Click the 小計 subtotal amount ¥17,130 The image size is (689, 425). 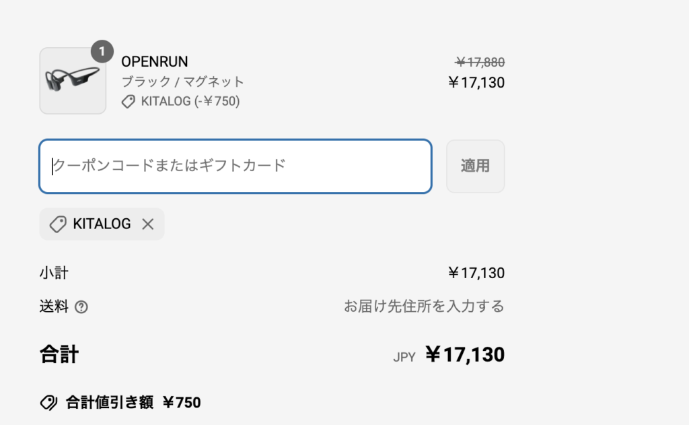(x=476, y=273)
